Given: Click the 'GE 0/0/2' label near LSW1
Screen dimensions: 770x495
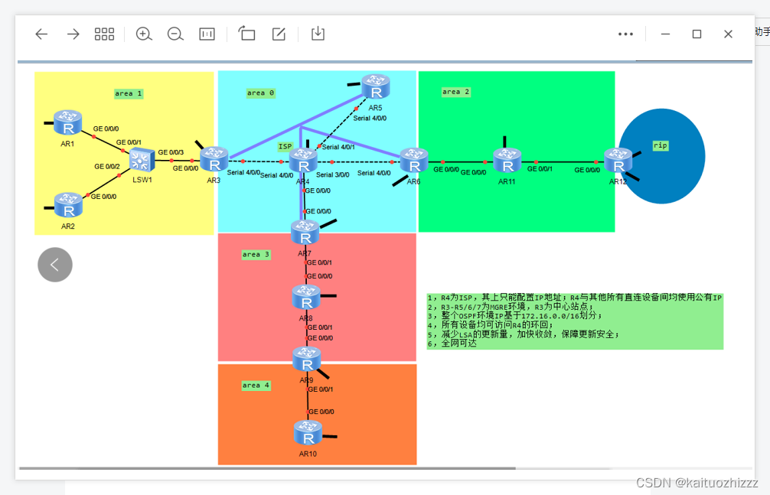Looking at the screenshot, I should pos(107,167).
